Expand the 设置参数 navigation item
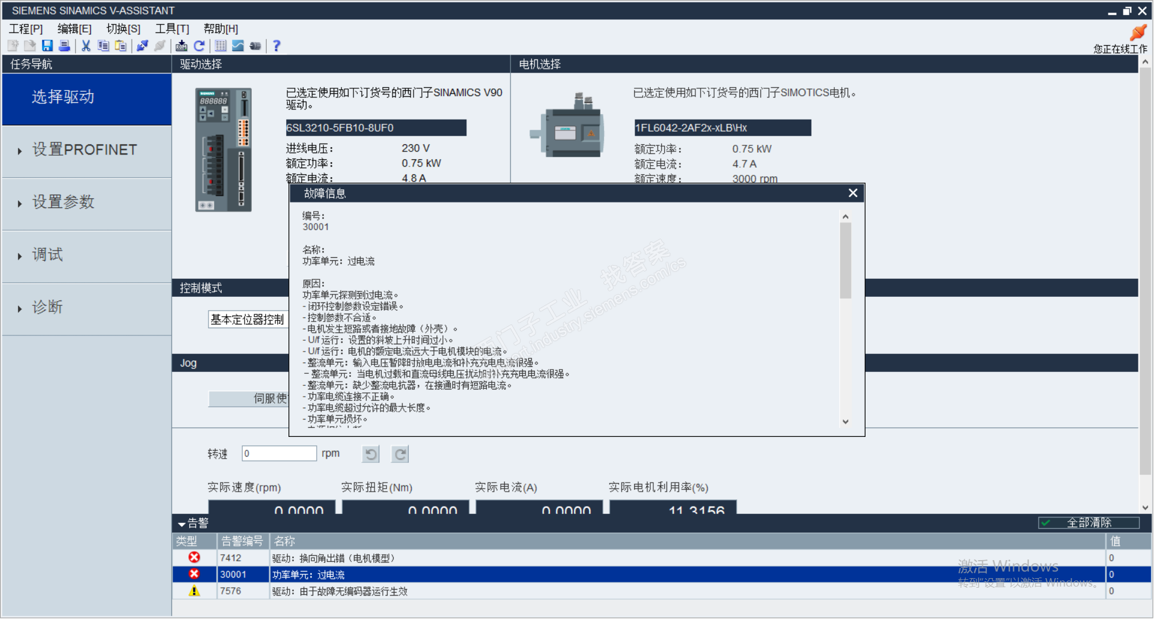 pyautogui.click(x=87, y=204)
